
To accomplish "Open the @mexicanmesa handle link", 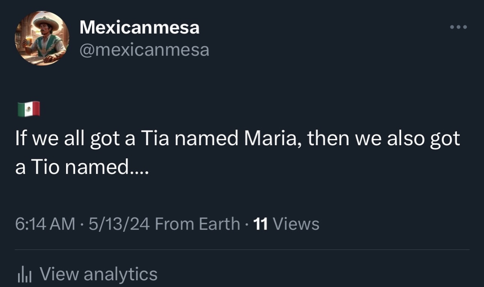I will [144, 50].
